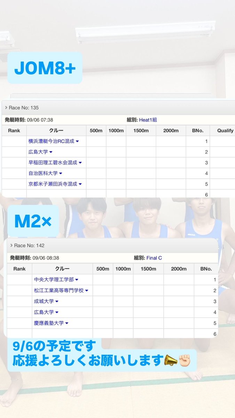The image size is (235, 418).
Task: Open 早稲田理工碧水会混成 crew dropdown
Action: (55, 163)
